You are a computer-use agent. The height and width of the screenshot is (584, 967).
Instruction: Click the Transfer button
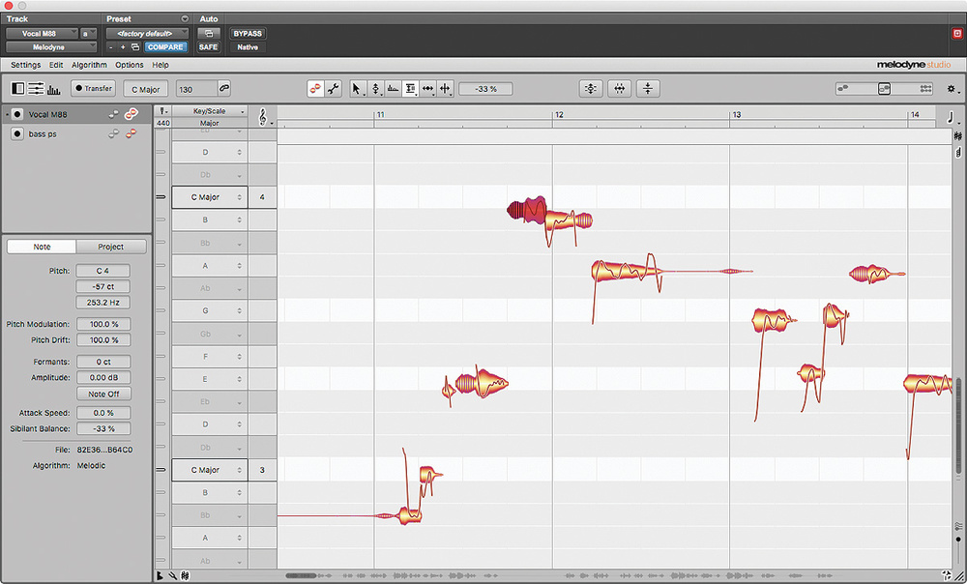(93, 88)
